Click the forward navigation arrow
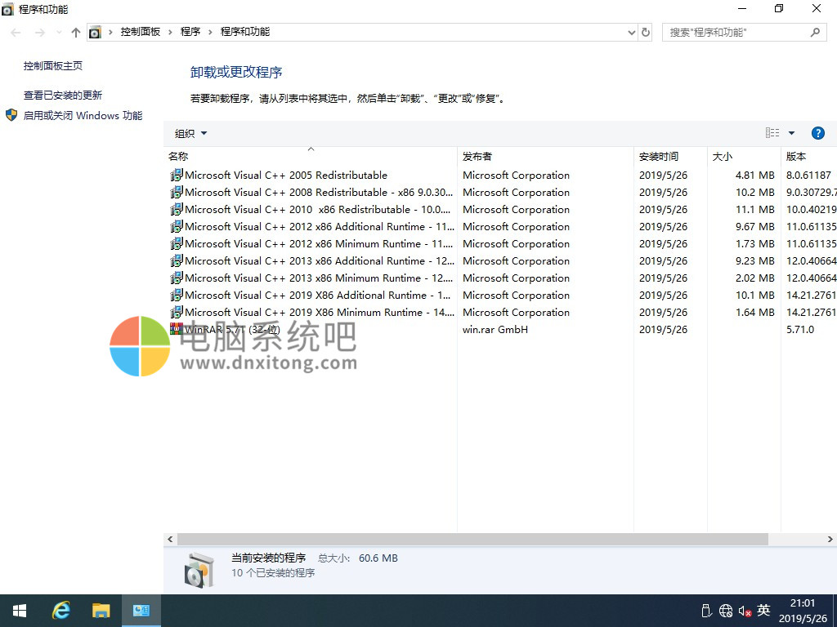Image resolution: width=837 pixels, height=627 pixels. click(x=40, y=33)
